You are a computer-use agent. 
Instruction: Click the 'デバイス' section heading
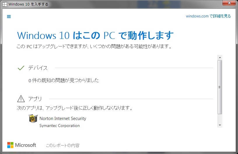[x=38, y=68]
